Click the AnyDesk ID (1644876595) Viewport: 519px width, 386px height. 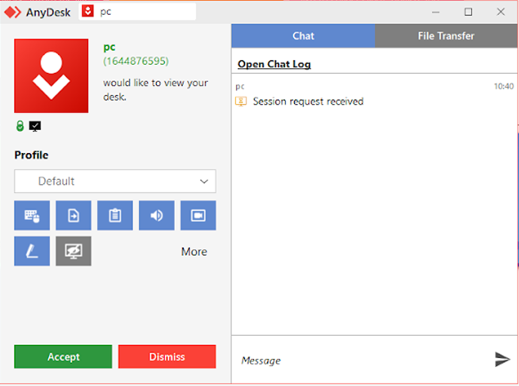(x=135, y=61)
